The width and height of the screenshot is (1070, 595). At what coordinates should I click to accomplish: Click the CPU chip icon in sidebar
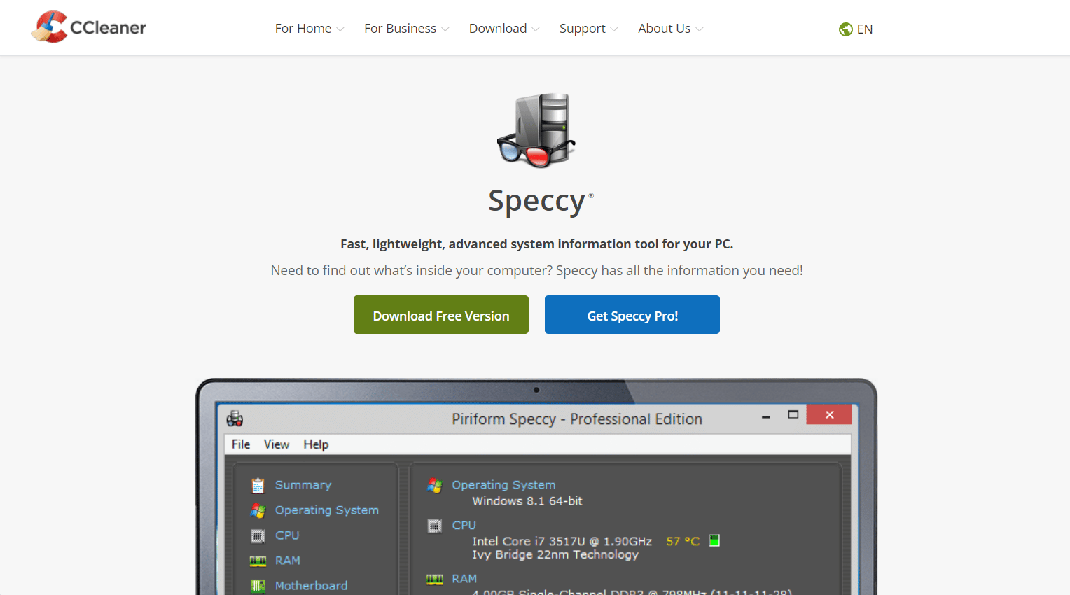click(x=258, y=535)
